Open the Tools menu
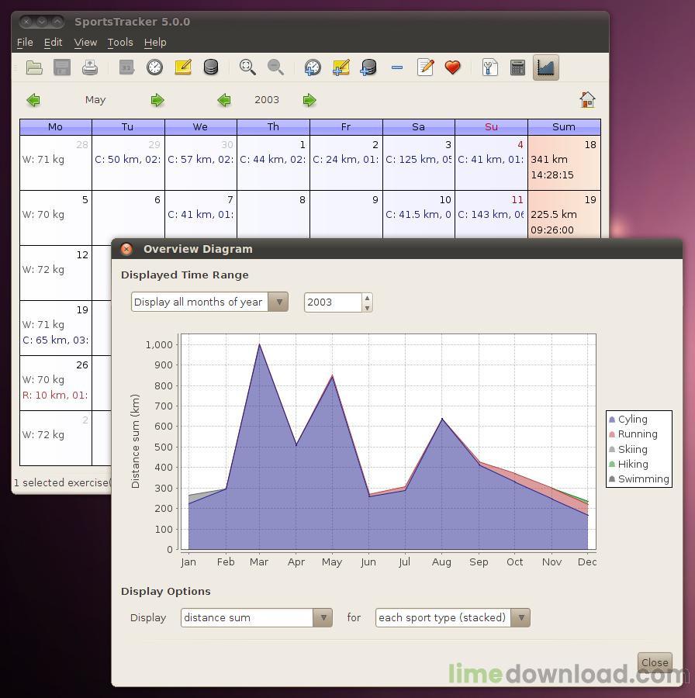The image size is (695, 698). point(120,43)
